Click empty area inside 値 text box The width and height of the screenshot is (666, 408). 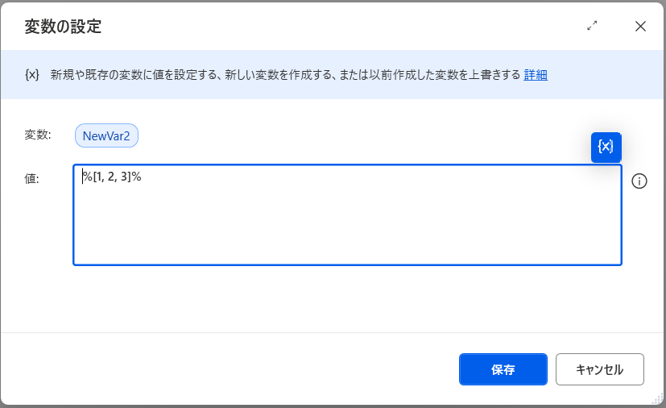tap(346, 226)
